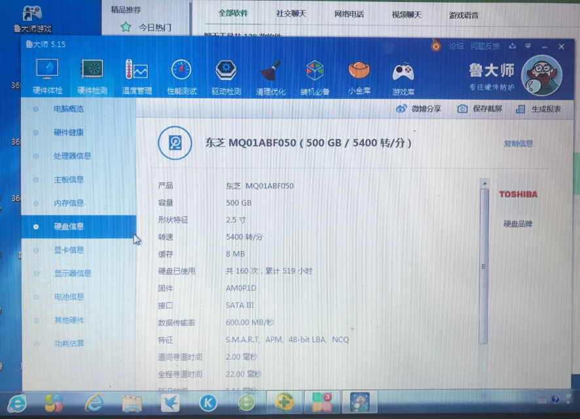Viewport: 580px width, 419px height.
Task: Click the interface value SATA III
Action: click(x=240, y=305)
